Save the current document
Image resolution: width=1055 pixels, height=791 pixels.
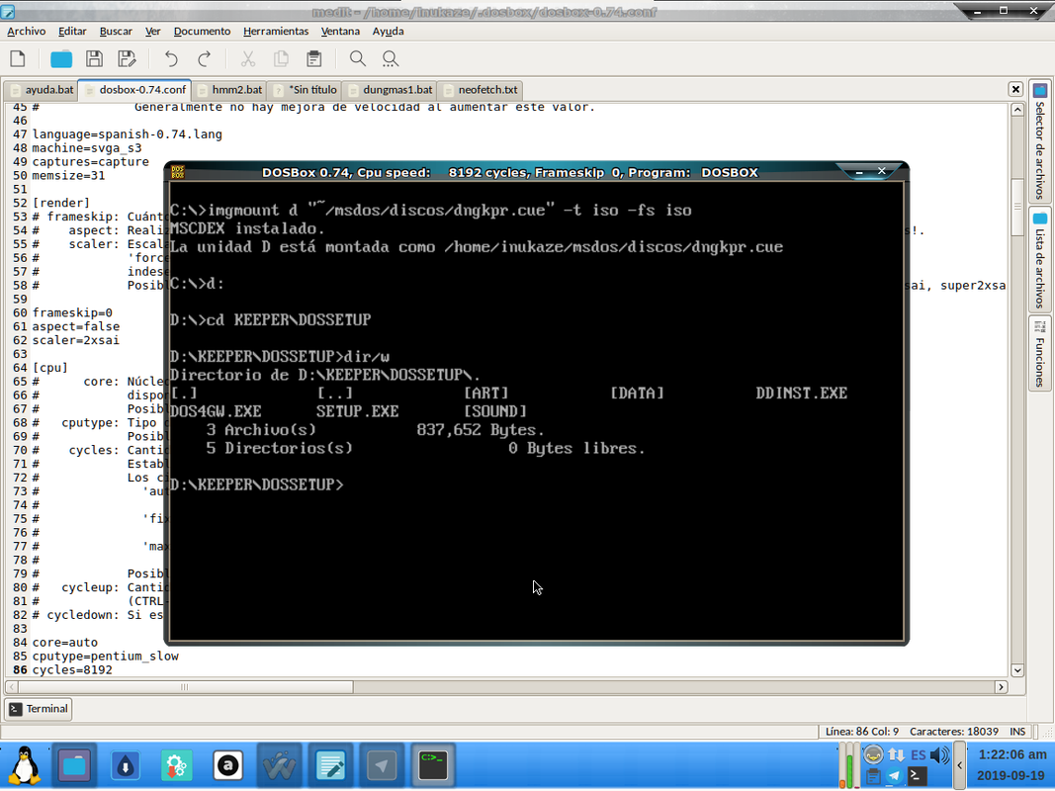click(94, 59)
